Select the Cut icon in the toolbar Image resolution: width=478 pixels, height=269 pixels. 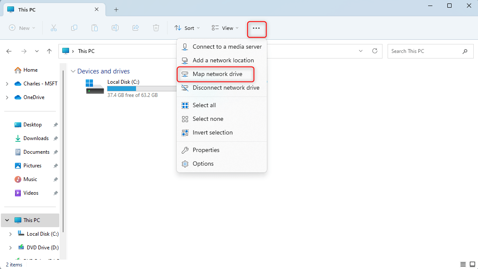tap(54, 28)
